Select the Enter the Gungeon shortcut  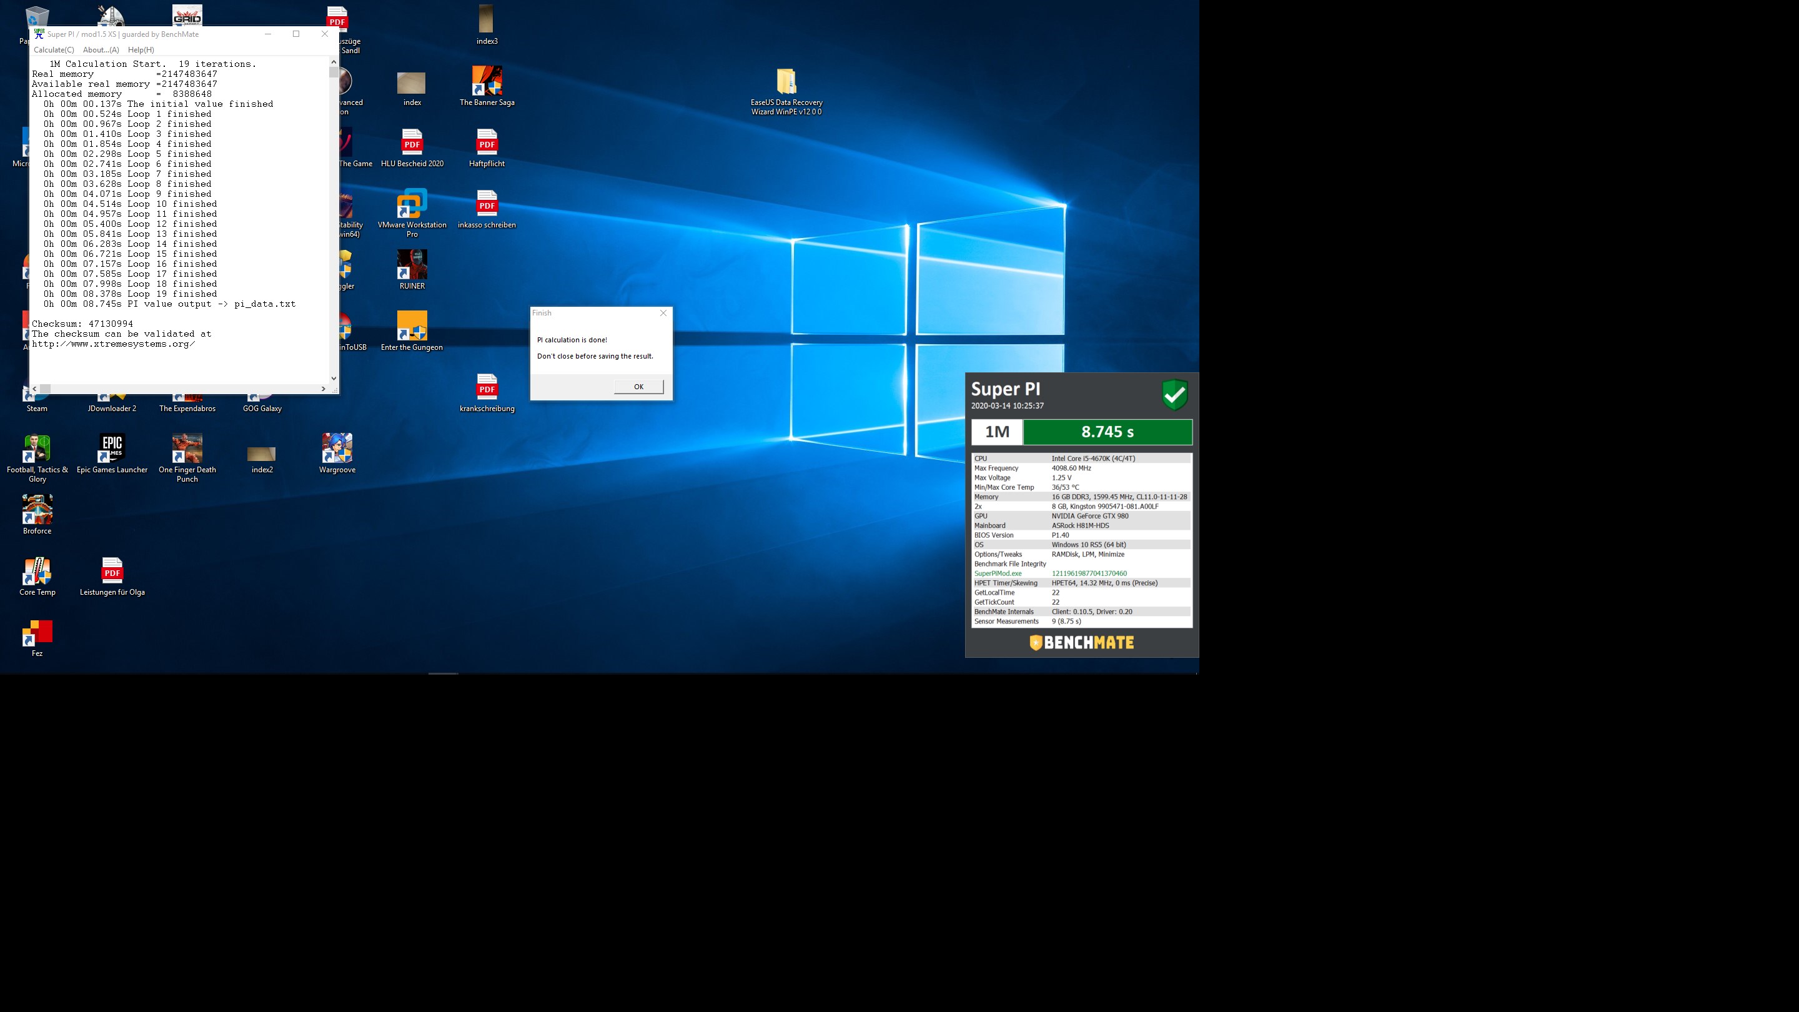(412, 331)
